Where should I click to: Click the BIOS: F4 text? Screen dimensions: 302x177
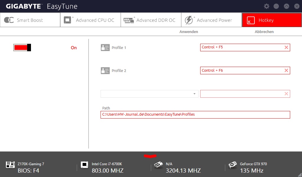click(29, 171)
